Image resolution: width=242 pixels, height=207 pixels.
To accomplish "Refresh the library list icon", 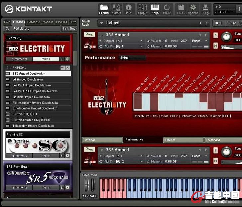I will point(7,28).
